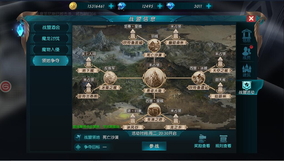Select the 领地争夺 territory menu
This screenshot has width=284, height=161.
pyautogui.click(x=51, y=61)
